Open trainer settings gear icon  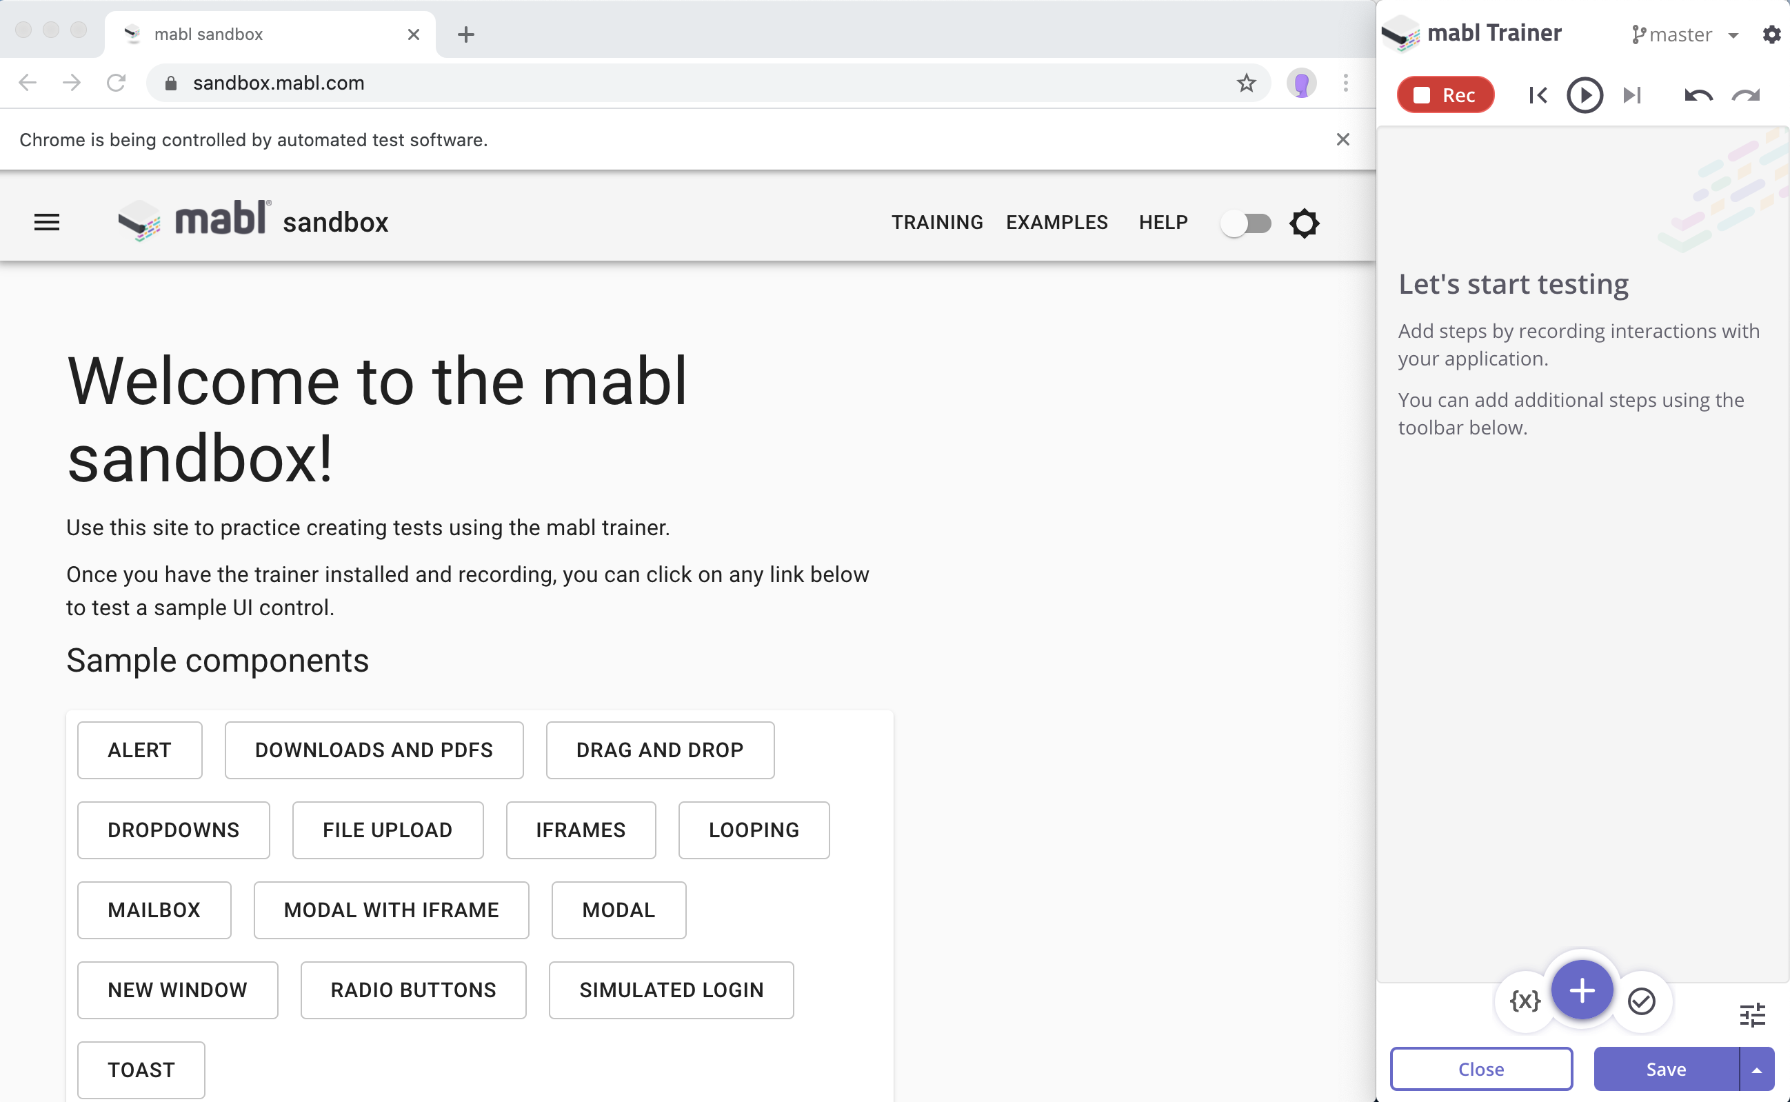(x=1771, y=34)
